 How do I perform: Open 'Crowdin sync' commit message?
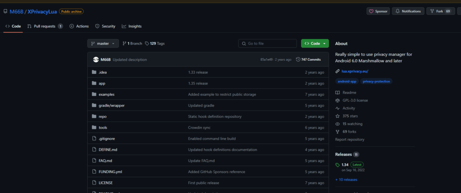199,127
